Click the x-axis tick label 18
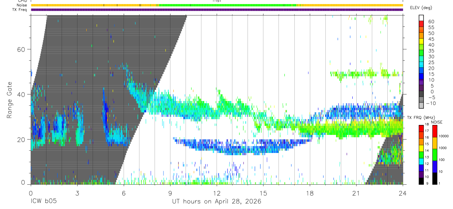 310,193
